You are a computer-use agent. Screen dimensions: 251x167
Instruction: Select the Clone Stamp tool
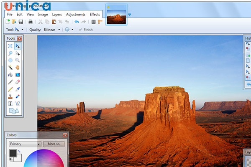point(10,96)
